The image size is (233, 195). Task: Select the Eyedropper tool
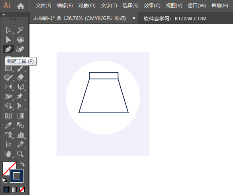pos(8,125)
